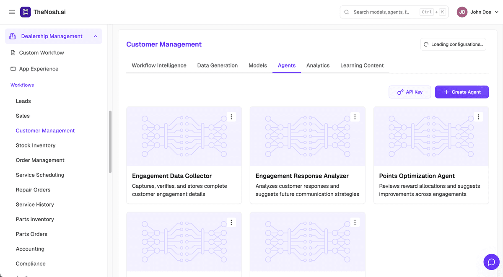Select Customer Management workflow
Image resolution: width=503 pixels, height=277 pixels.
click(x=45, y=131)
